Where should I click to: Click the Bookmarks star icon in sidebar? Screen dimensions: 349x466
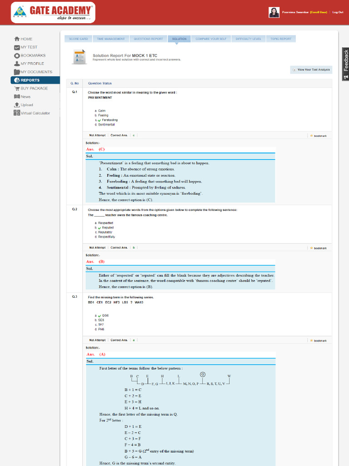(x=17, y=56)
